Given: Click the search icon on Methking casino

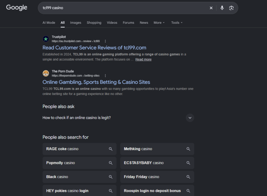Looking at the screenshot, I should [x=188, y=149].
